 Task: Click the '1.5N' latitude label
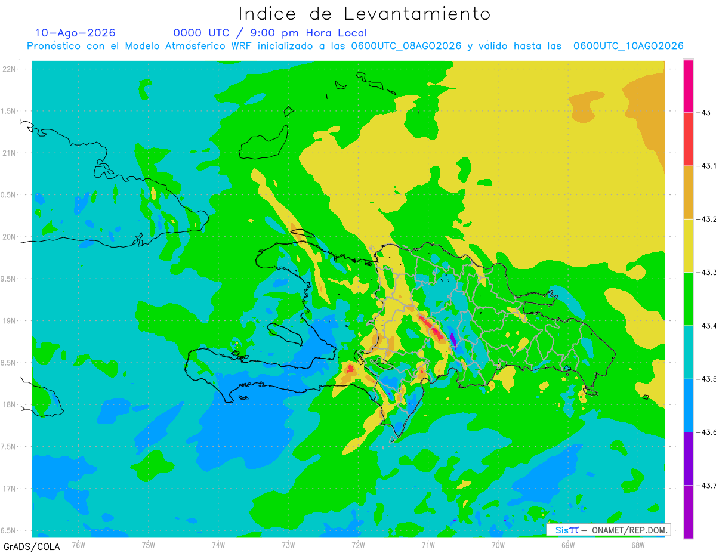(x=9, y=111)
